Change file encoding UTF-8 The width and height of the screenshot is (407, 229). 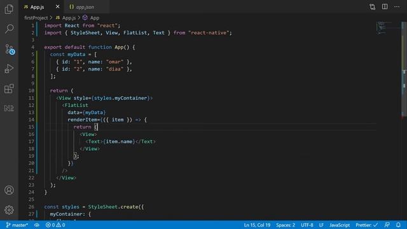tap(307, 225)
